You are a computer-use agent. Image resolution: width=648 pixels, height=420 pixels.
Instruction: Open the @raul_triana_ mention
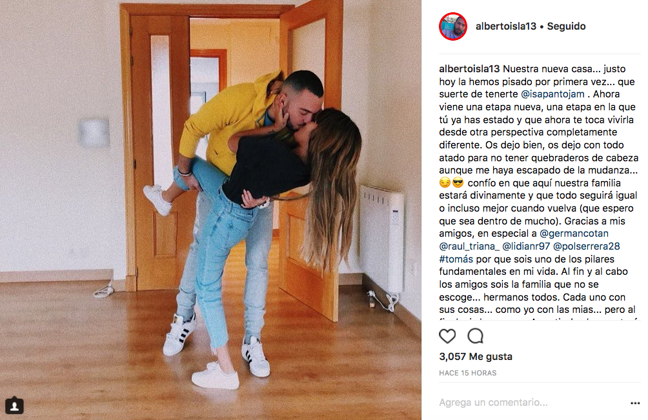469,246
